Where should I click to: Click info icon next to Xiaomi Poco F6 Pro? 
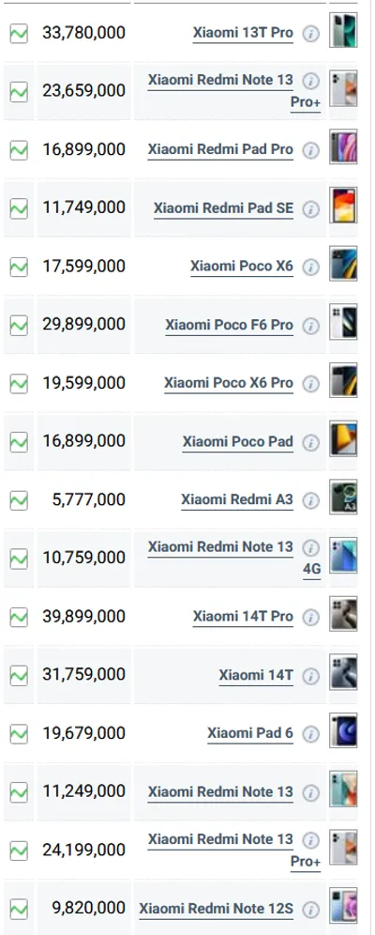(x=310, y=326)
